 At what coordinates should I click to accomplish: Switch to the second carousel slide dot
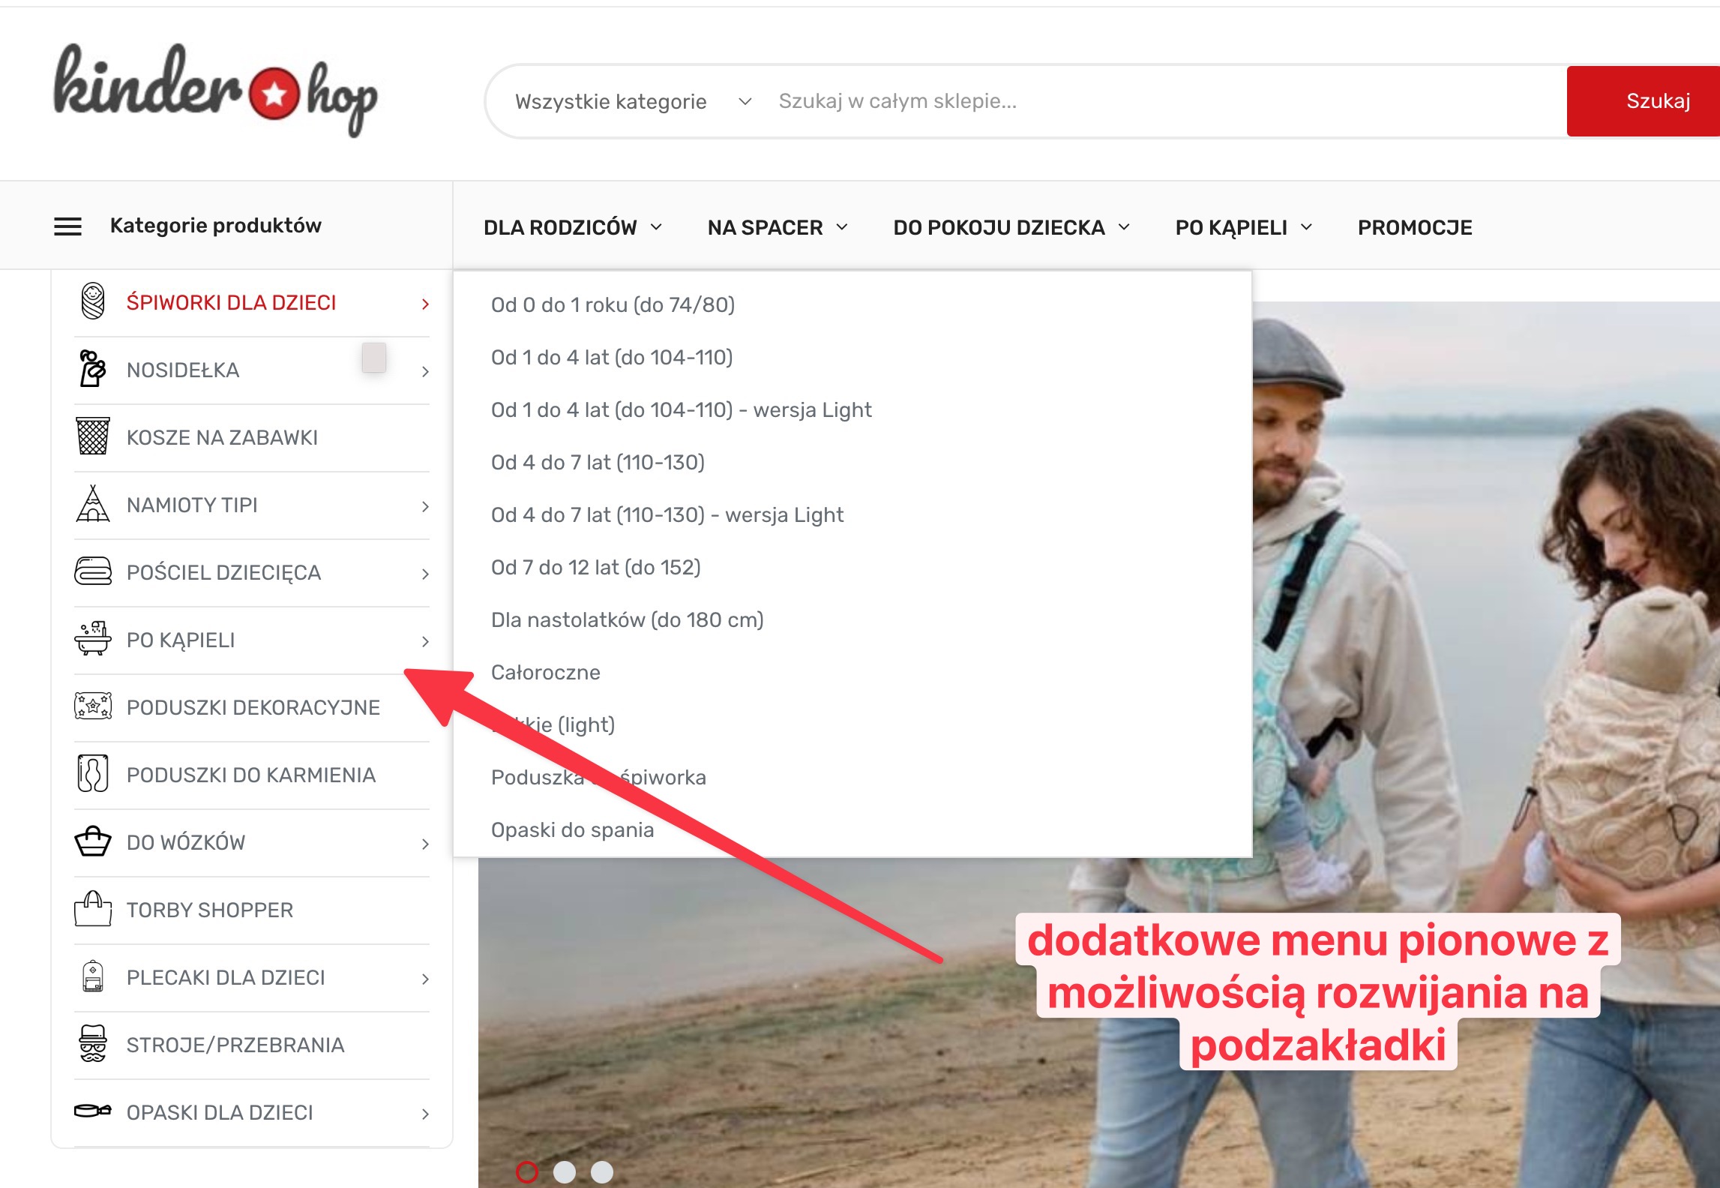565,1171
